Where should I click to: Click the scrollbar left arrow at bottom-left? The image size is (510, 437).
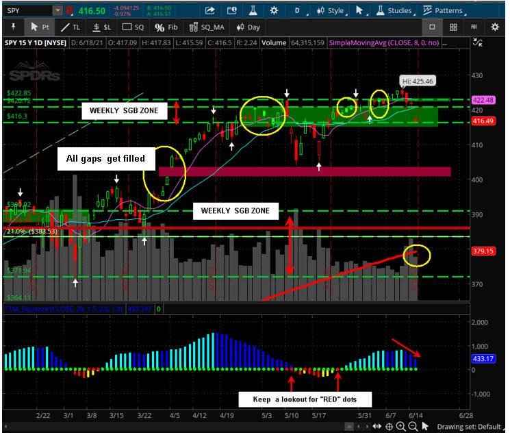(x=5, y=426)
